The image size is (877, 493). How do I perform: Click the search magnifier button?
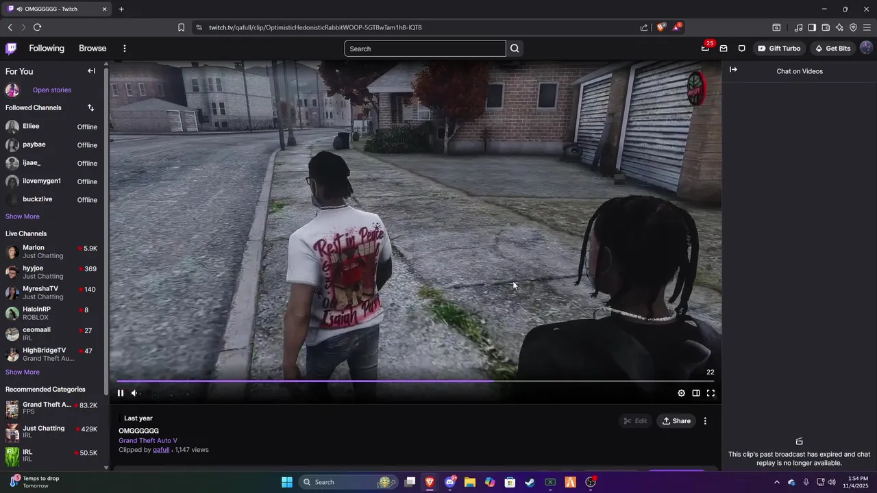515,49
